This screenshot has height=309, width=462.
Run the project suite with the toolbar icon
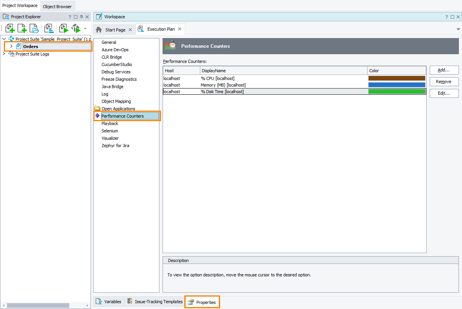point(75,29)
